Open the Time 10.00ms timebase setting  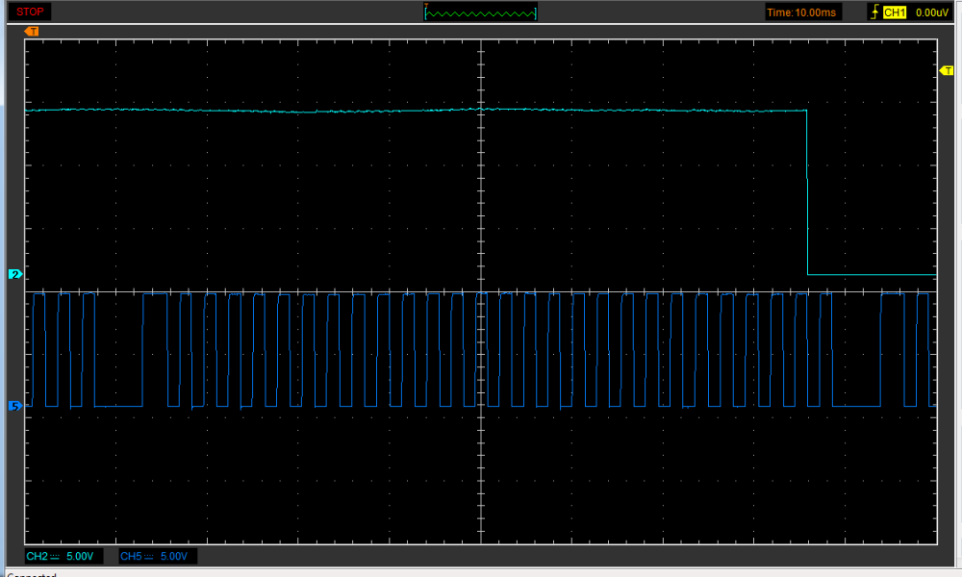(802, 13)
